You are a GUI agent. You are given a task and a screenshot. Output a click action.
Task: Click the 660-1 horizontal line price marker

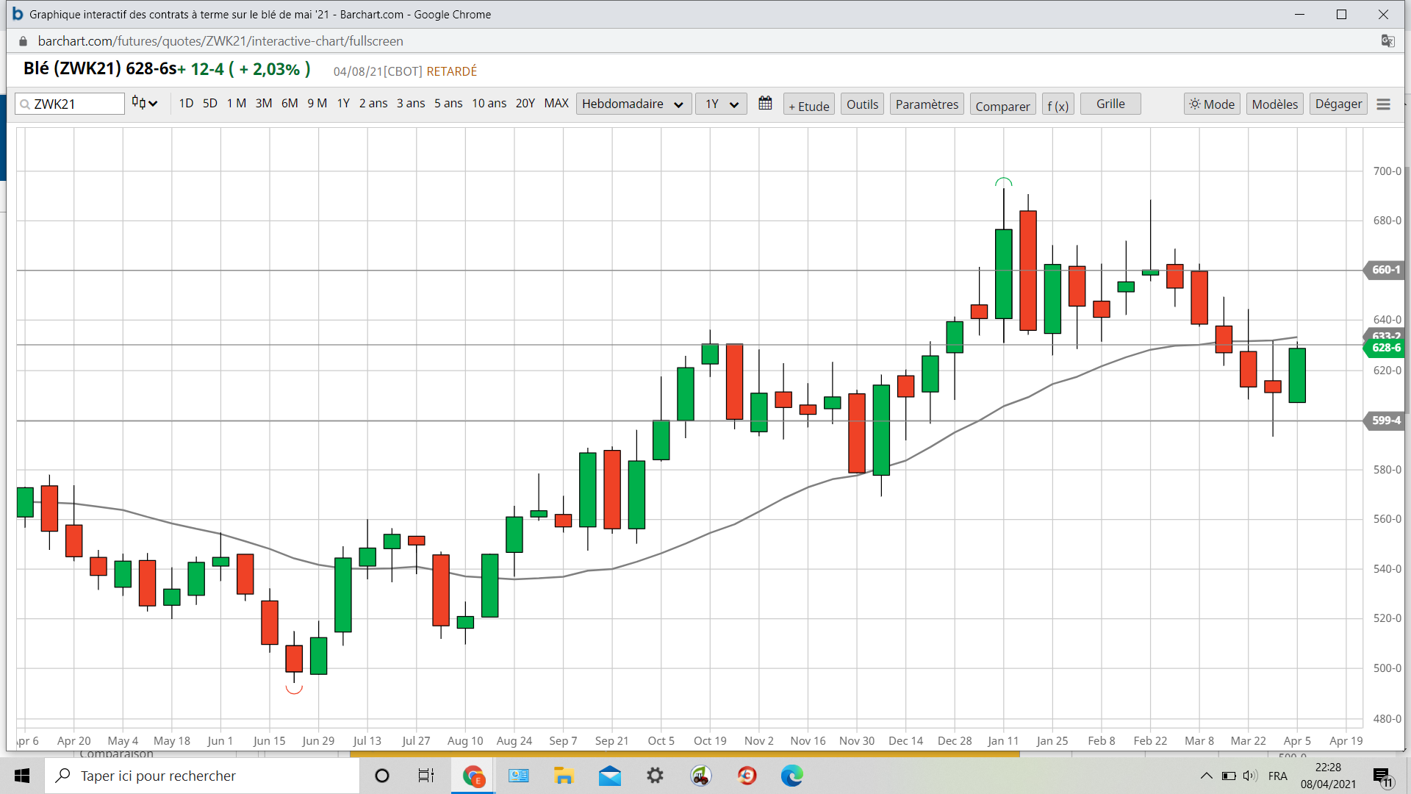(x=1385, y=270)
